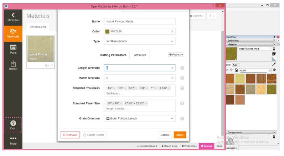Image resolution: width=284 pixels, height=156 pixels.
Task: Show help for Standard Panel Size
Action: tap(182, 103)
